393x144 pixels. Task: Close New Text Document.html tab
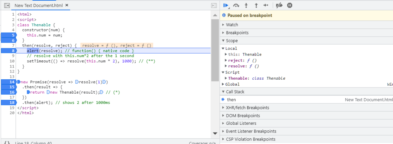pyautogui.click(x=67, y=5)
